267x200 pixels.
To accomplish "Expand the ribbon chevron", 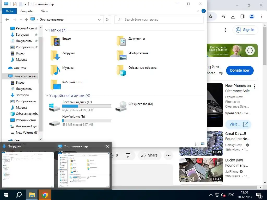I will click(x=198, y=11).
